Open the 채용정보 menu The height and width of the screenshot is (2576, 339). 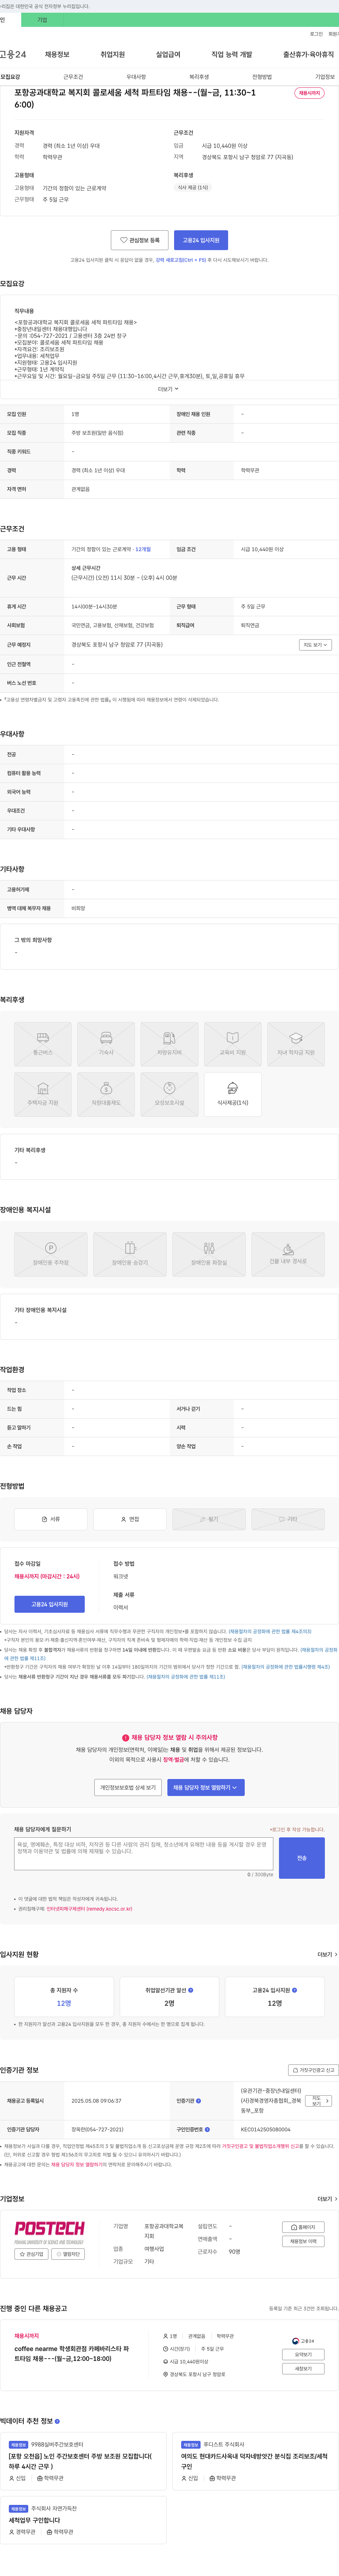[57, 54]
